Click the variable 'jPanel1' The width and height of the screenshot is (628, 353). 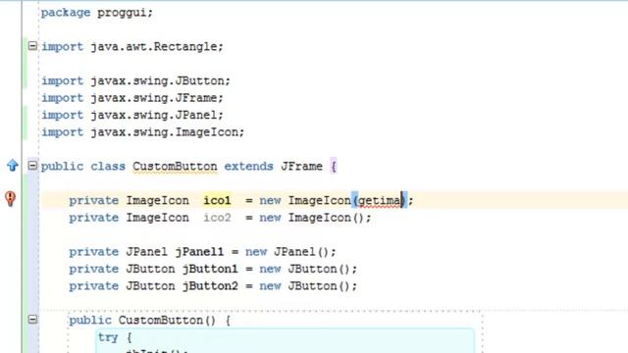(199, 252)
